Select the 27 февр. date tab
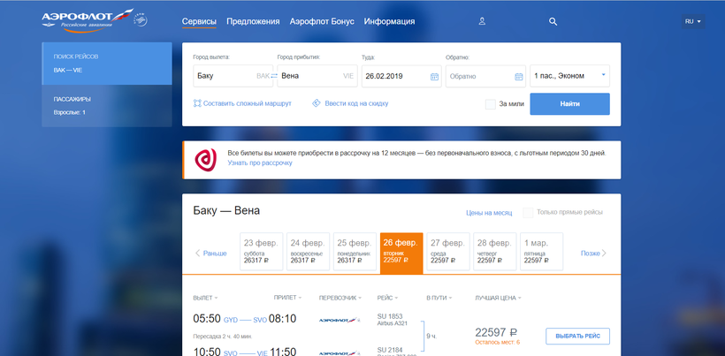 pyautogui.click(x=448, y=252)
